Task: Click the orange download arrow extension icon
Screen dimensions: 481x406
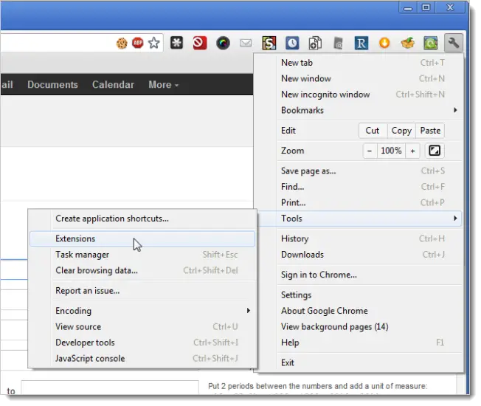Action: (384, 43)
